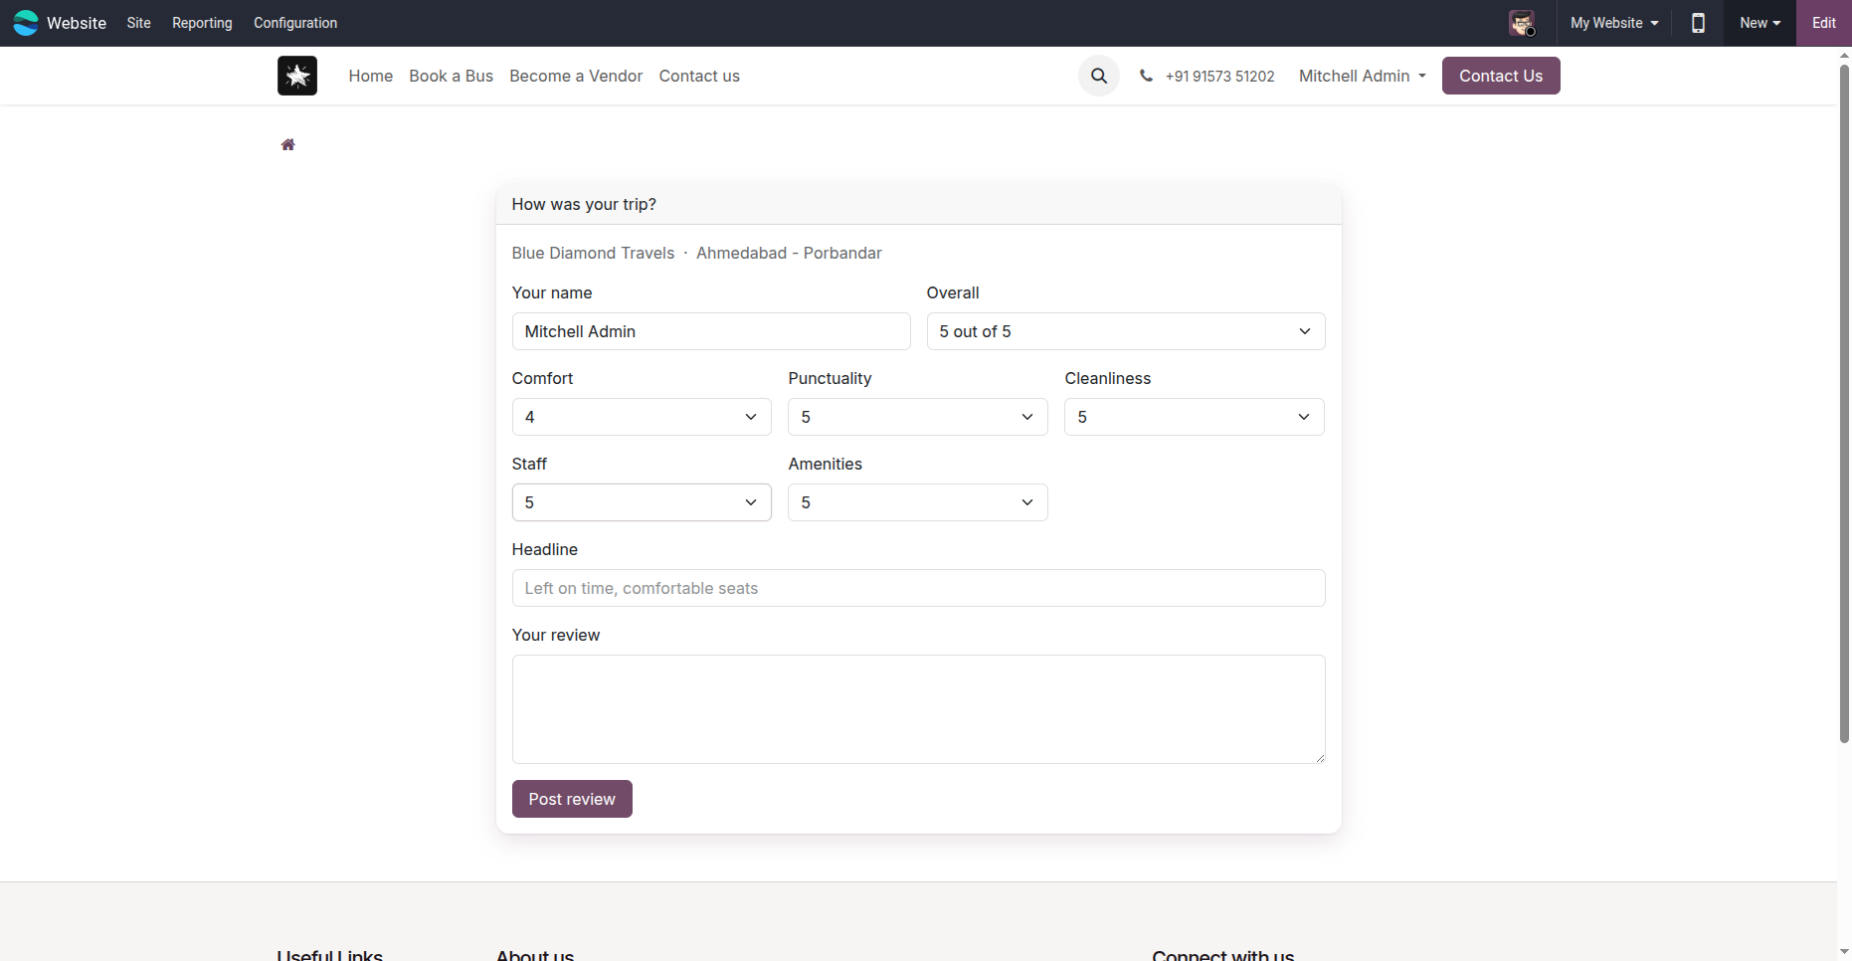The height and width of the screenshot is (961, 1852).
Task: Submit with the Post review button
Action: tap(572, 799)
